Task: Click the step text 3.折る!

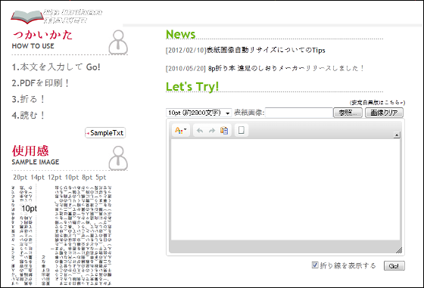Action: (28, 99)
